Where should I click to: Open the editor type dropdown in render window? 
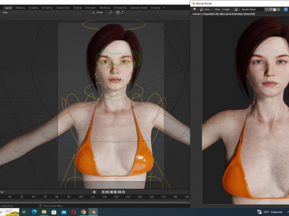click(x=195, y=10)
